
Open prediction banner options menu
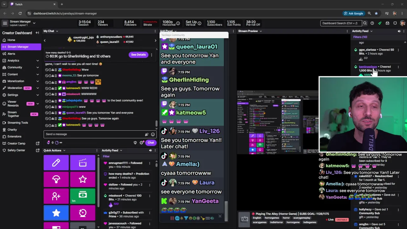tap(151, 55)
